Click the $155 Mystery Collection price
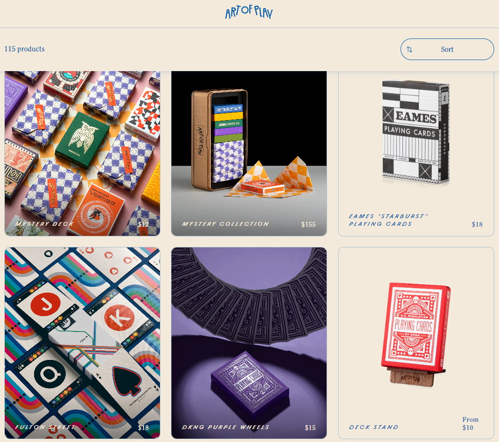This screenshot has height=442, width=499. (x=308, y=224)
